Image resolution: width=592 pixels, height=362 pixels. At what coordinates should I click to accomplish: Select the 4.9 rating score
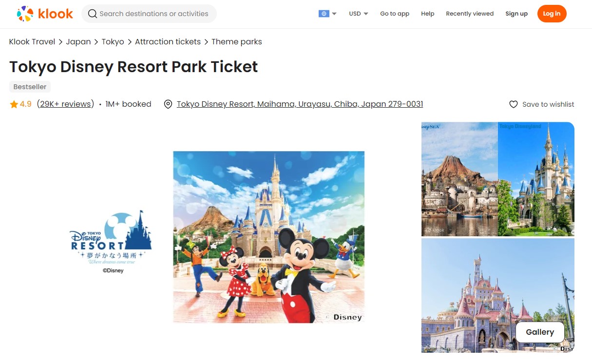coord(26,104)
